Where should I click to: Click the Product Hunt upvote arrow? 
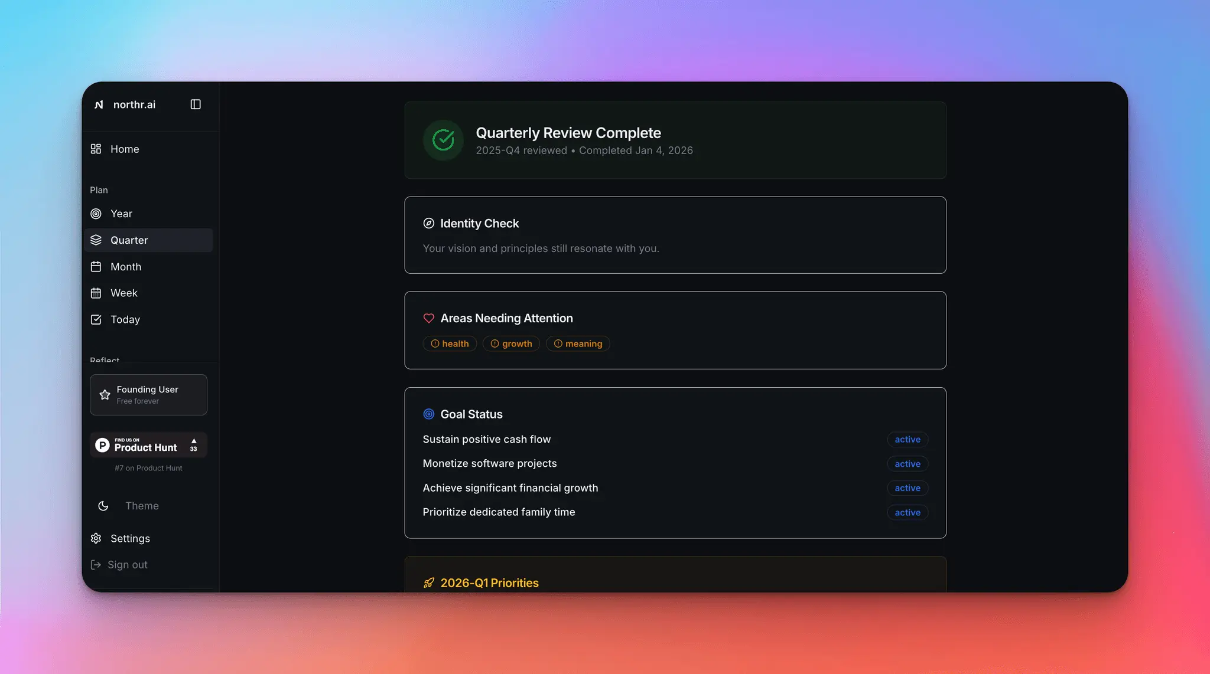pos(194,441)
